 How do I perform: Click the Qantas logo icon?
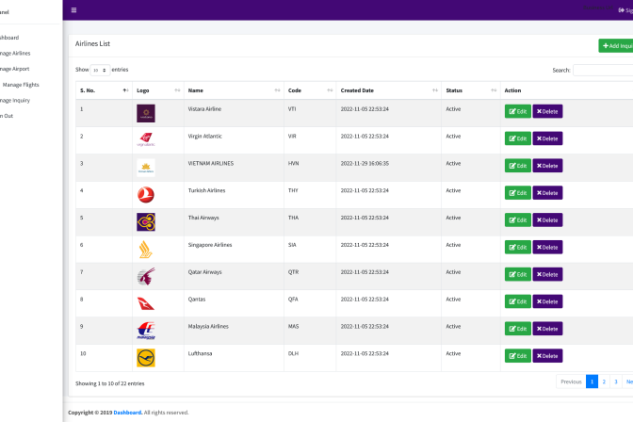(x=146, y=303)
